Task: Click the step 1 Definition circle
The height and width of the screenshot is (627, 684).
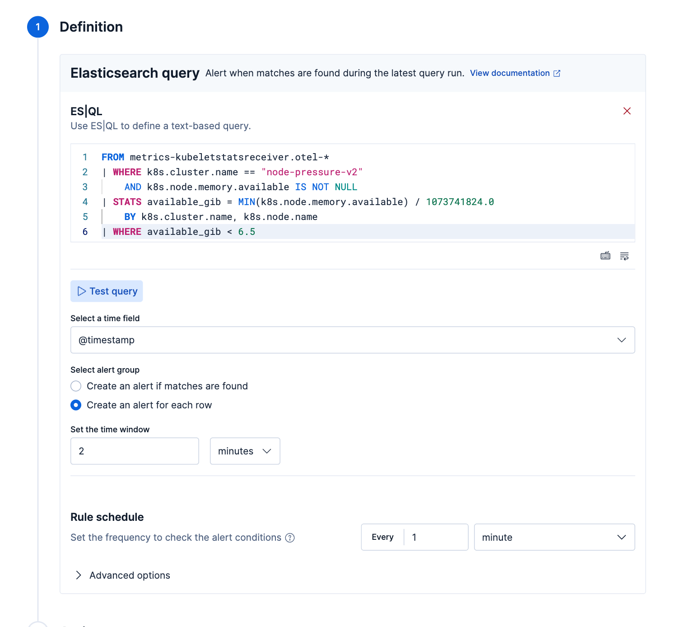Action: tap(38, 27)
